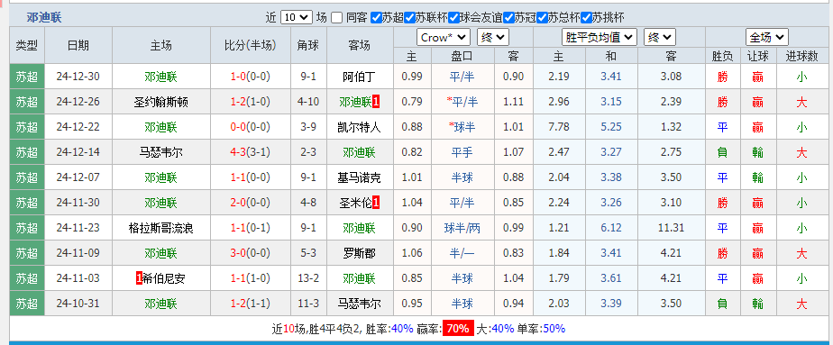Viewport: 833px width, 345px height.
Task: Click the draw odds 5.25
Action: [611, 127]
